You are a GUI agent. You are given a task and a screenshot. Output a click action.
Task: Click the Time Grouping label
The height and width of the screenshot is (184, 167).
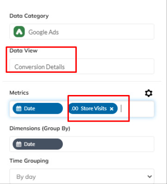pyautogui.click(x=29, y=161)
